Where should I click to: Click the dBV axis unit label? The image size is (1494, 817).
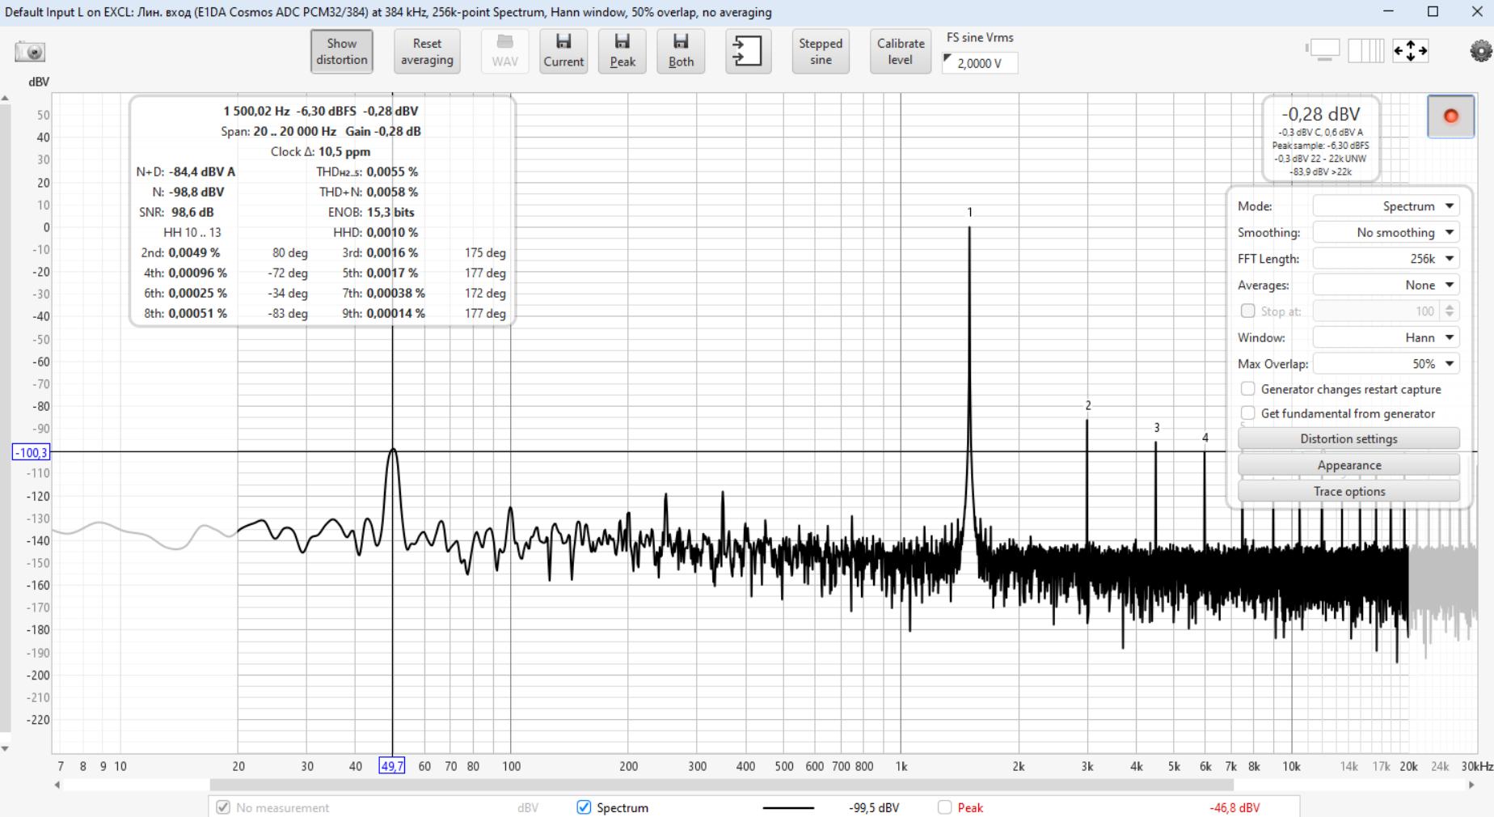[39, 82]
